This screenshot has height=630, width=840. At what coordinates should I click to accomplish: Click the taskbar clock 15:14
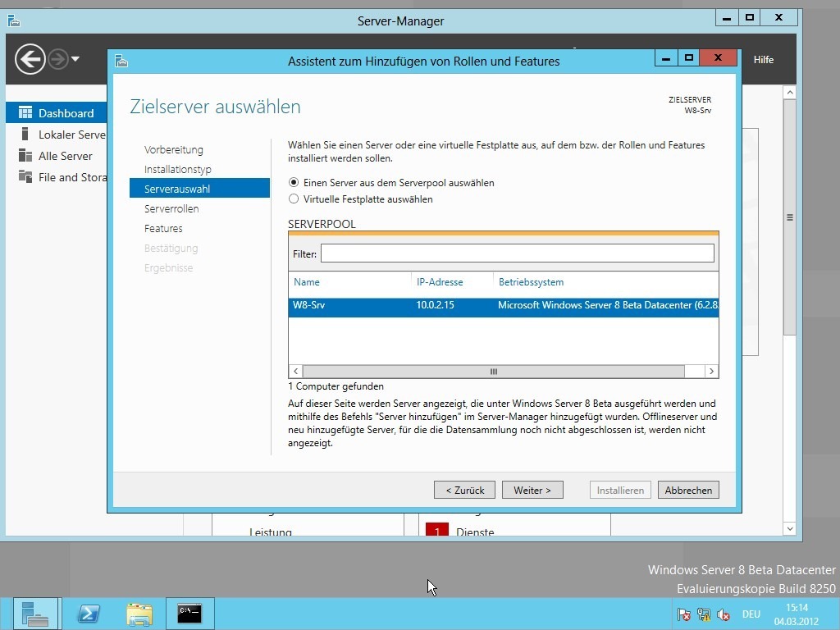797,608
